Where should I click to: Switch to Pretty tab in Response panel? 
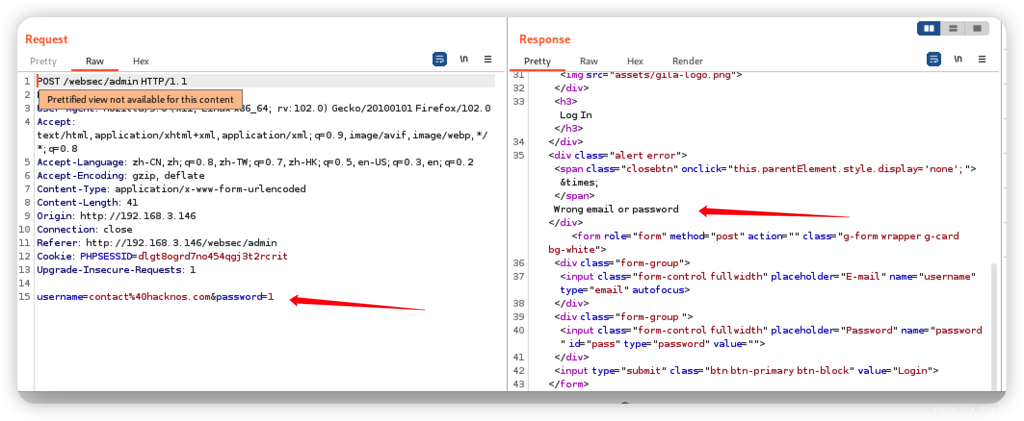click(538, 61)
